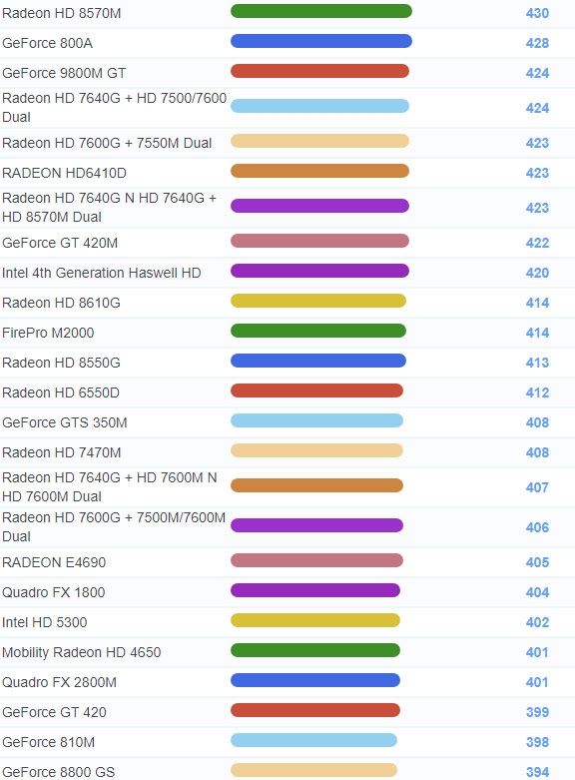Click Radeon HD 7600G + 7550M Dual
This screenshot has height=780, width=575.
pos(107,143)
